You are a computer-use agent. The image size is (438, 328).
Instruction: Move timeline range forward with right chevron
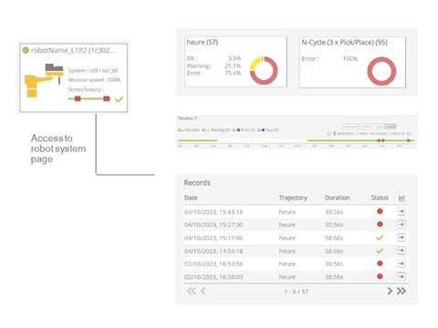[403, 133]
